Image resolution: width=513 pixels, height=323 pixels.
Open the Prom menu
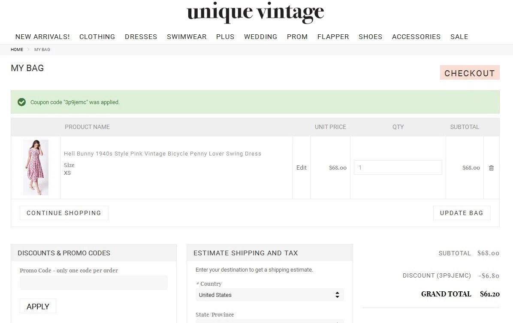pyautogui.click(x=297, y=36)
